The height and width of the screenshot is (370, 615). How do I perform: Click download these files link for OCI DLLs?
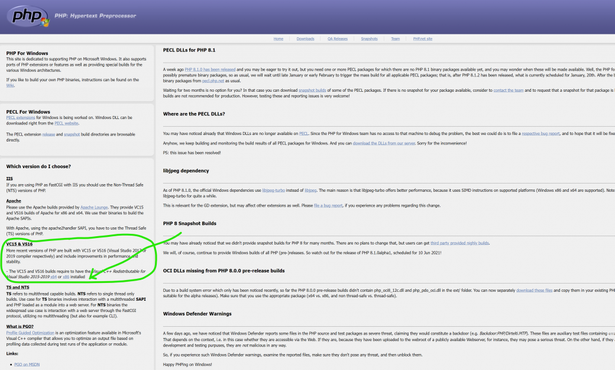pyautogui.click(x=534, y=290)
